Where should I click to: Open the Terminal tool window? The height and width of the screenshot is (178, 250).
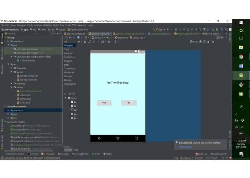click(x=33, y=154)
